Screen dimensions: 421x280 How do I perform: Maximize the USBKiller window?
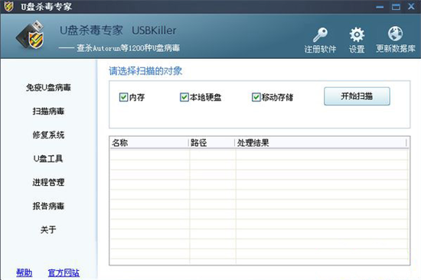[396, 7]
